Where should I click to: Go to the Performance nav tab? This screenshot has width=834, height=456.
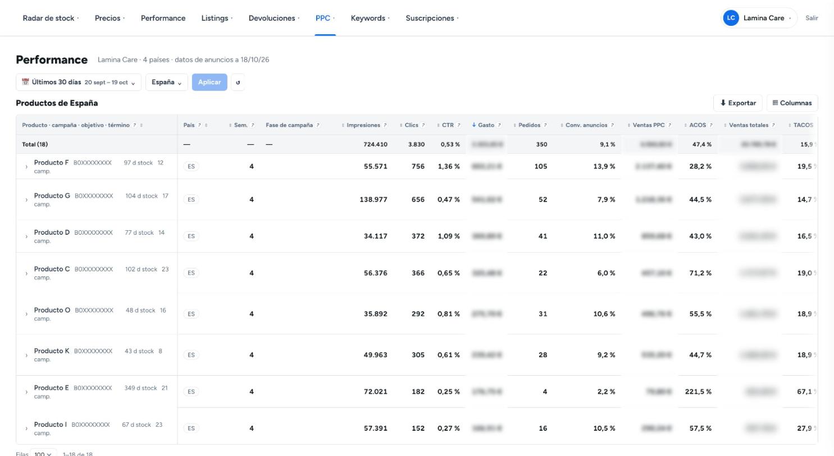coord(163,18)
